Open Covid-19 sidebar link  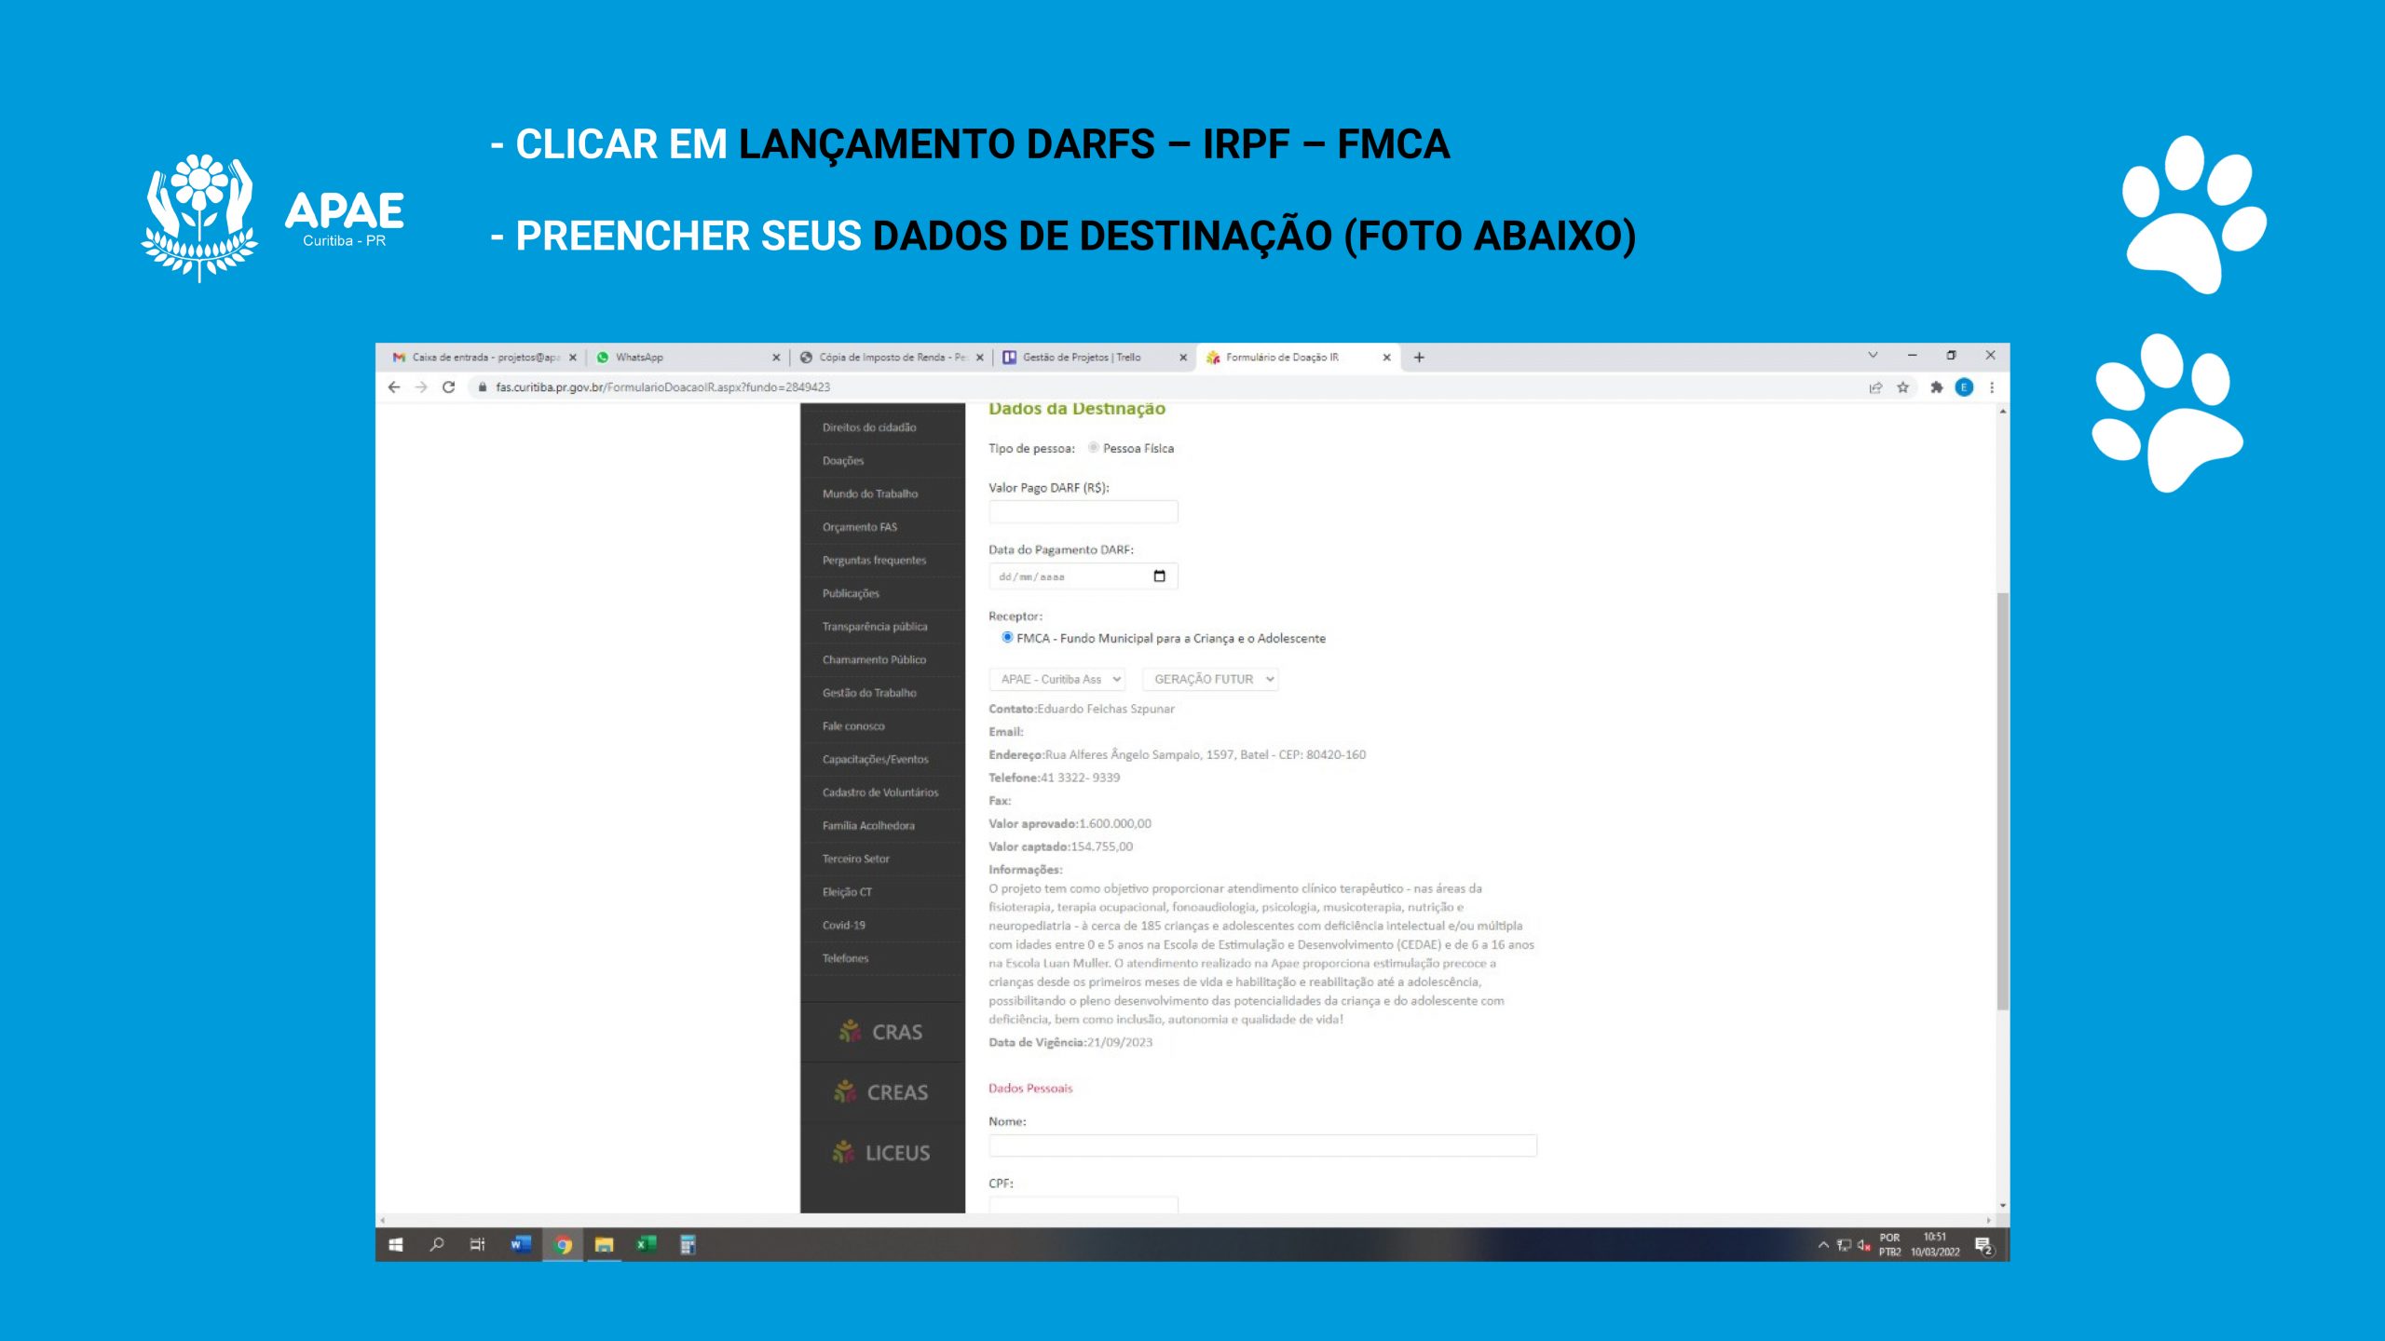(x=844, y=926)
